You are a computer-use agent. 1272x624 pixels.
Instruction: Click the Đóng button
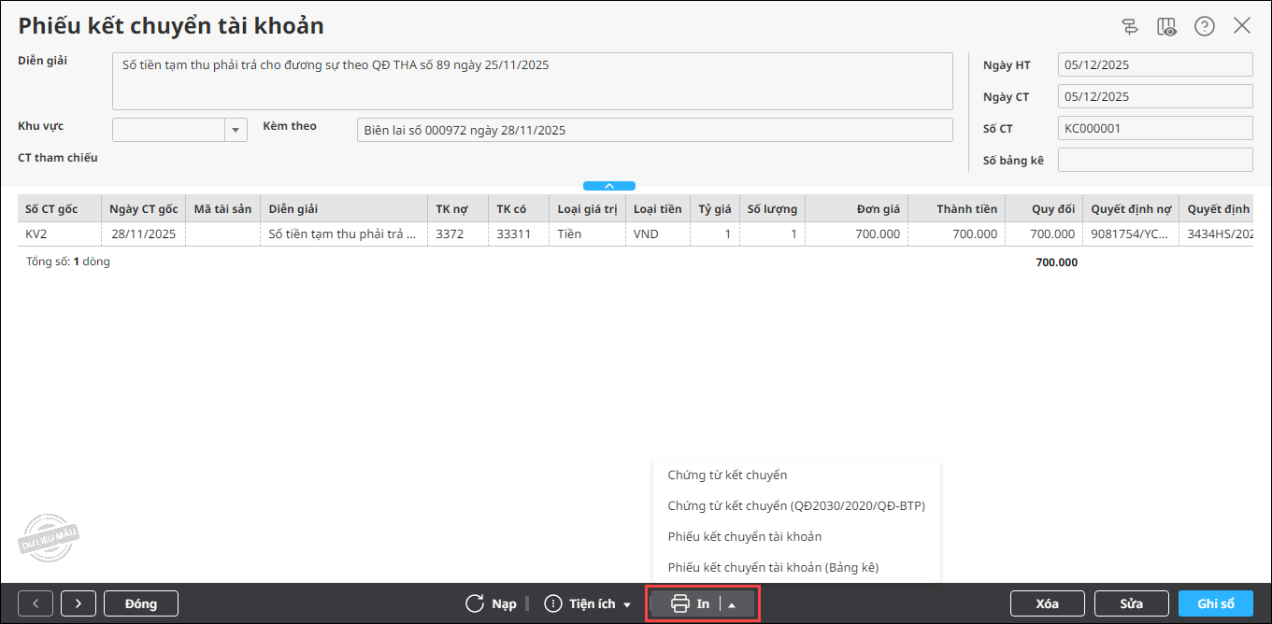pos(141,603)
